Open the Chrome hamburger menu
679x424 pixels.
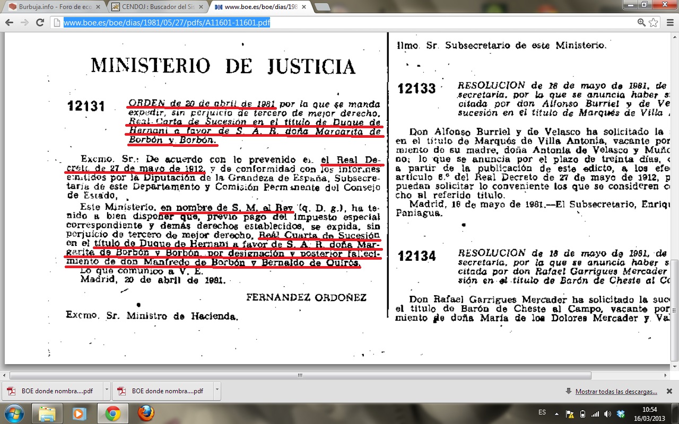(668, 23)
